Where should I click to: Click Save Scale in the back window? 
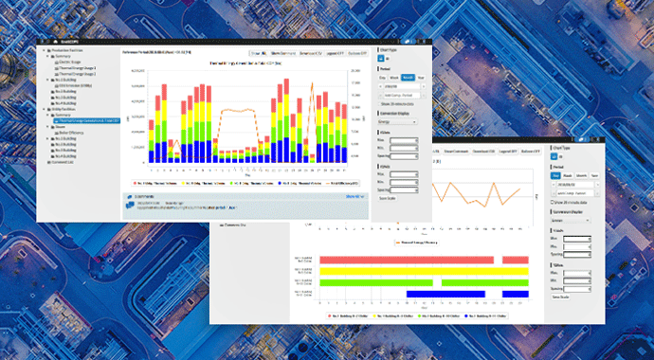pyautogui.click(x=560, y=297)
